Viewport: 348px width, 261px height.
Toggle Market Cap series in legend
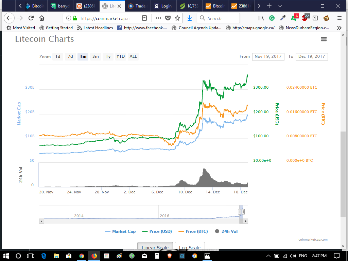(x=120, y=231)
